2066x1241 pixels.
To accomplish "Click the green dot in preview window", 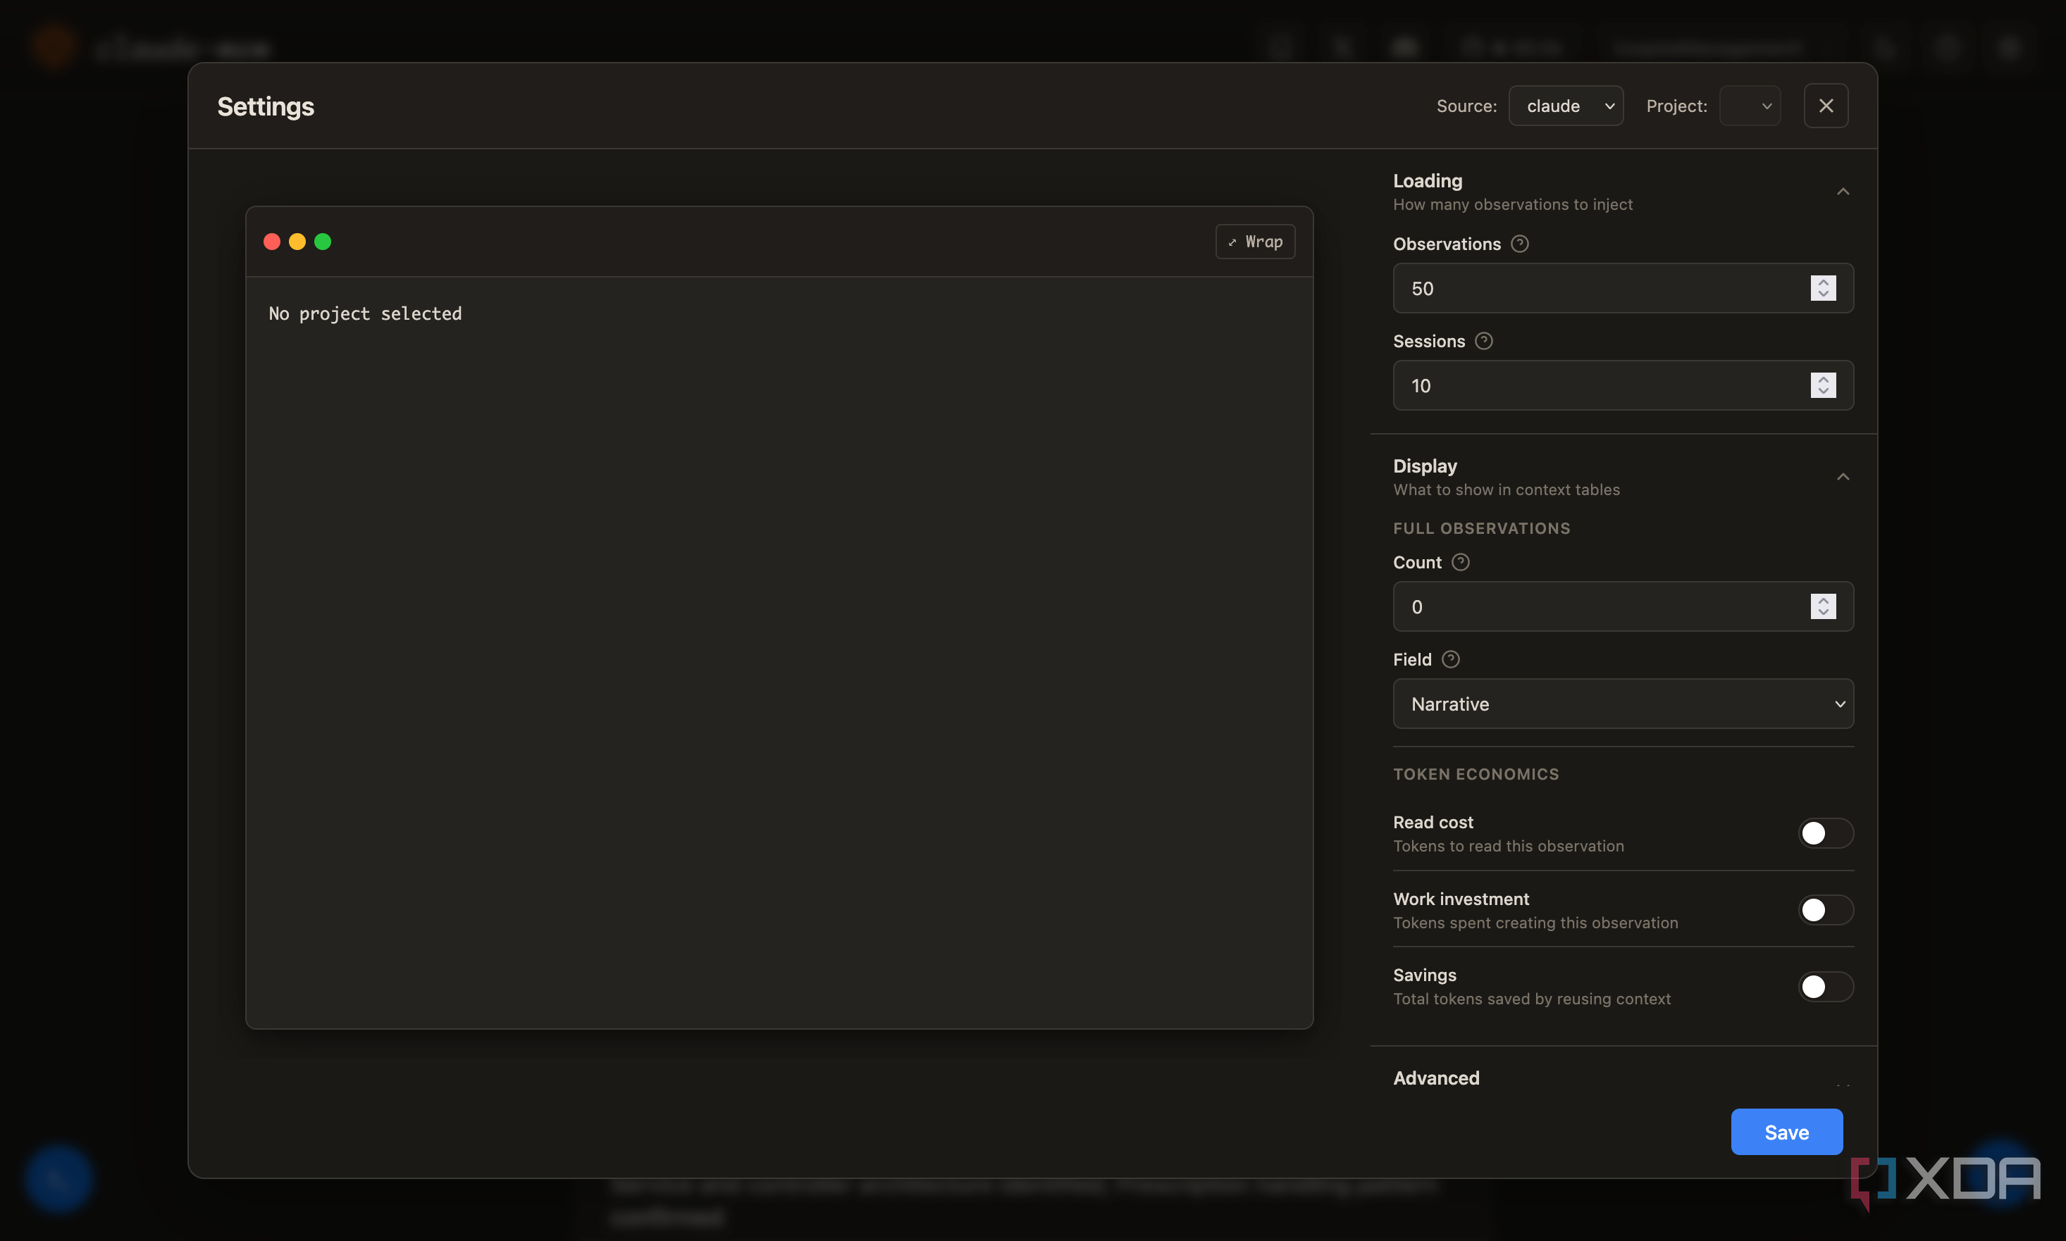I will 323,242.
